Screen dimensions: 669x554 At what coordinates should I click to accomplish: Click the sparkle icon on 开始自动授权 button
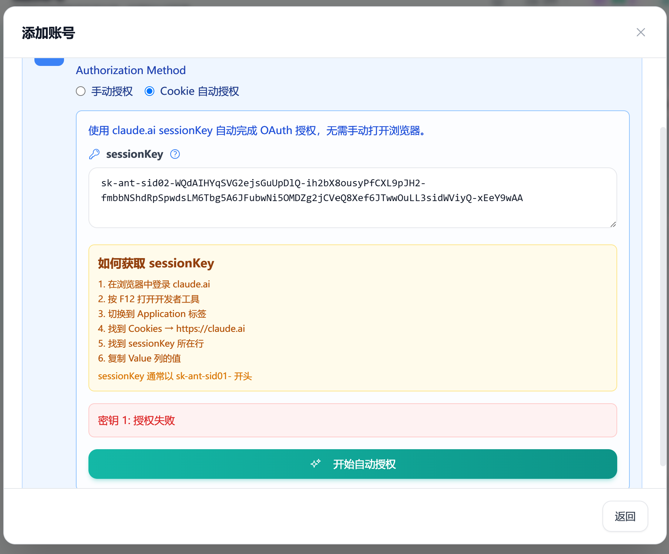click(316, 464)
